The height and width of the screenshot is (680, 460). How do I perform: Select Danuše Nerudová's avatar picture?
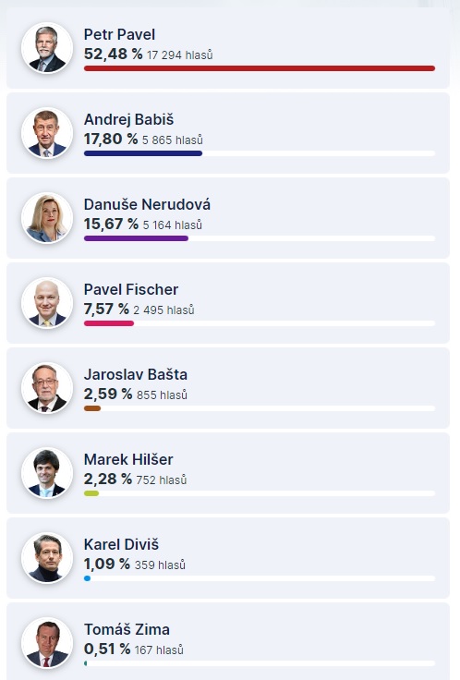tap(47, 218)
